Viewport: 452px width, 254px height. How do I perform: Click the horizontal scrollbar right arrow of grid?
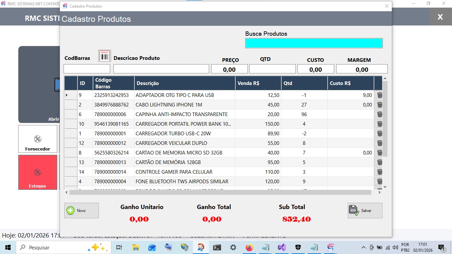pos(380,192)
